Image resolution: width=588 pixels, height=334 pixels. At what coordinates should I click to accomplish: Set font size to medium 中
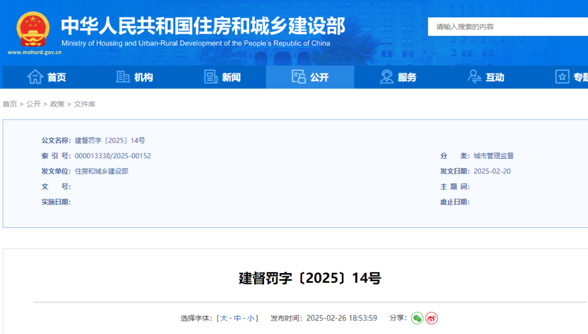click(x=237, y=318)
